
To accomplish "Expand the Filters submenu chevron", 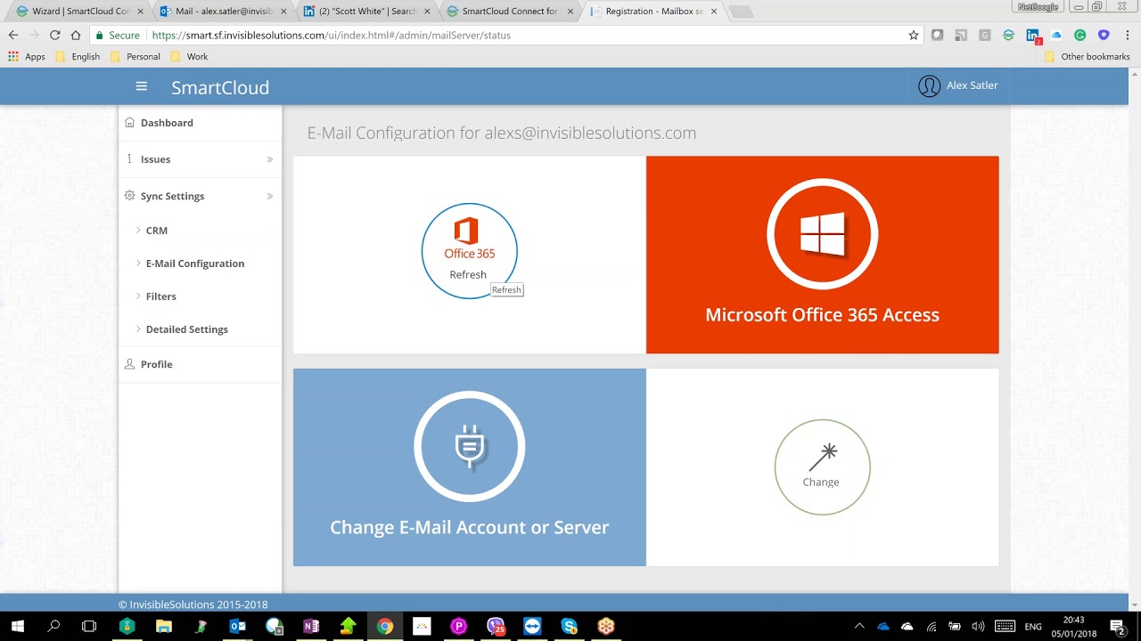I will [138, 296].
